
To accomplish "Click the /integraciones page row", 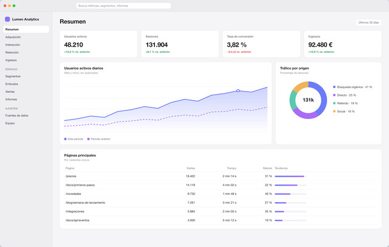I will click(221, 211).
